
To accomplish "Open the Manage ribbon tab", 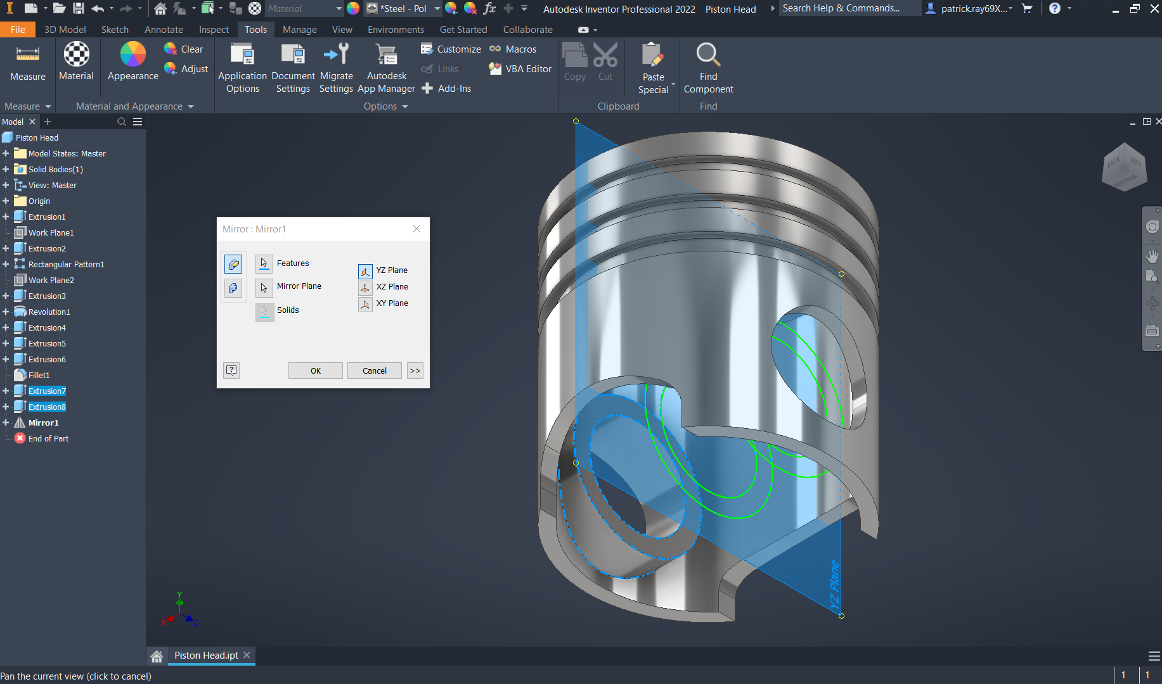I will click(x=299, y=29).
